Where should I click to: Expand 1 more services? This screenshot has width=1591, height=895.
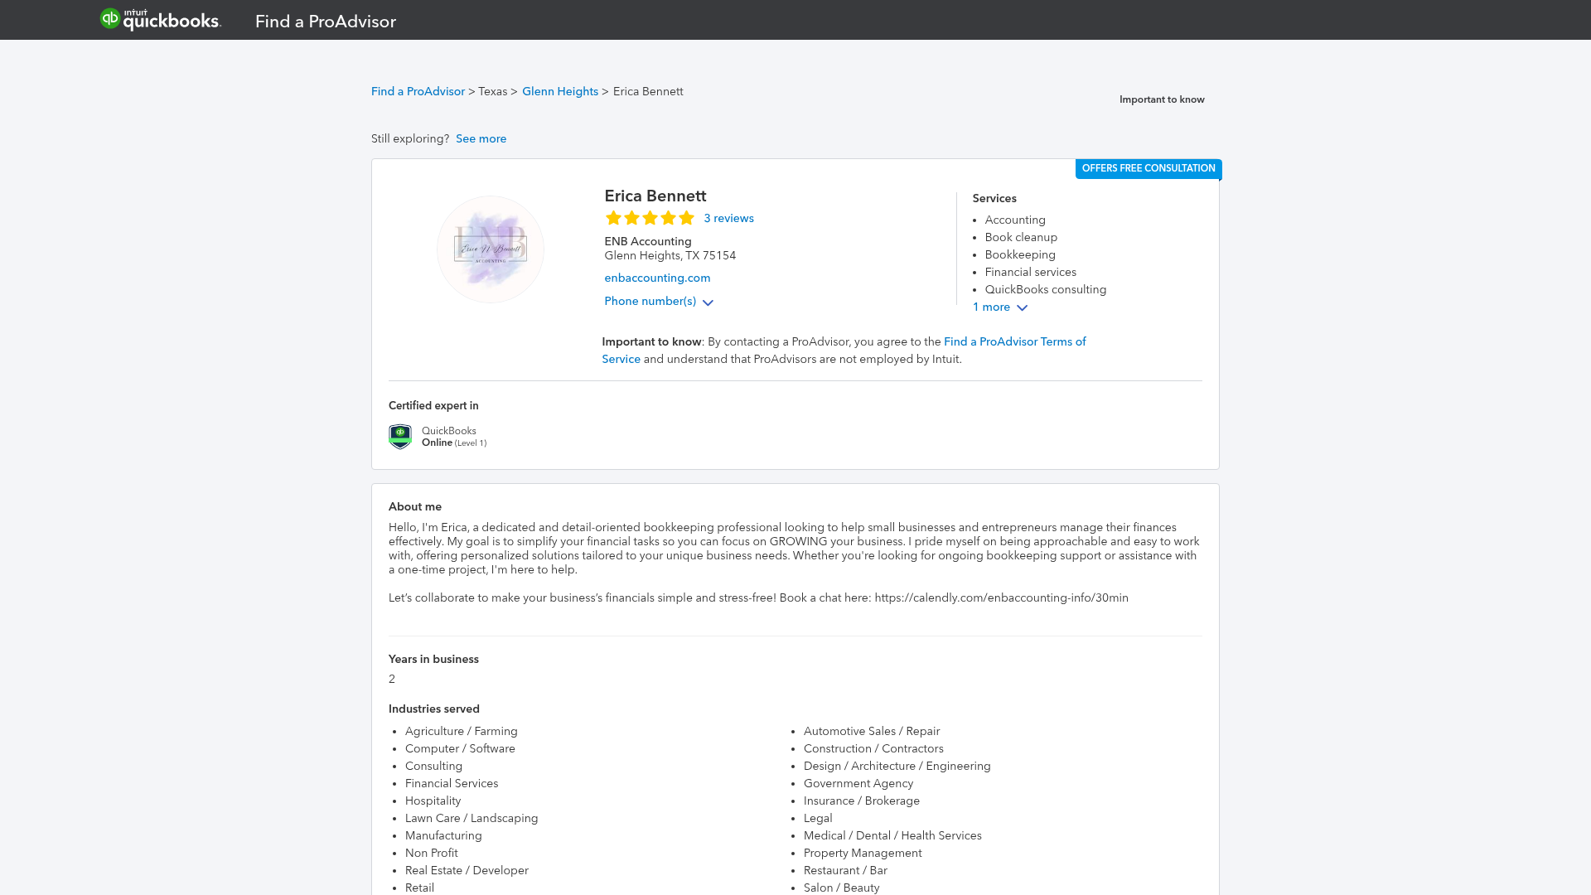pos(992,307)
